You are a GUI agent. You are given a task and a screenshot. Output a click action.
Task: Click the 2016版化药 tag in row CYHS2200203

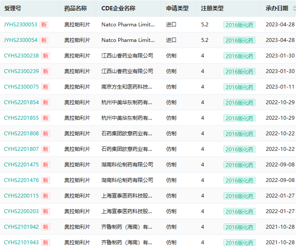click(x=239, y=211)
